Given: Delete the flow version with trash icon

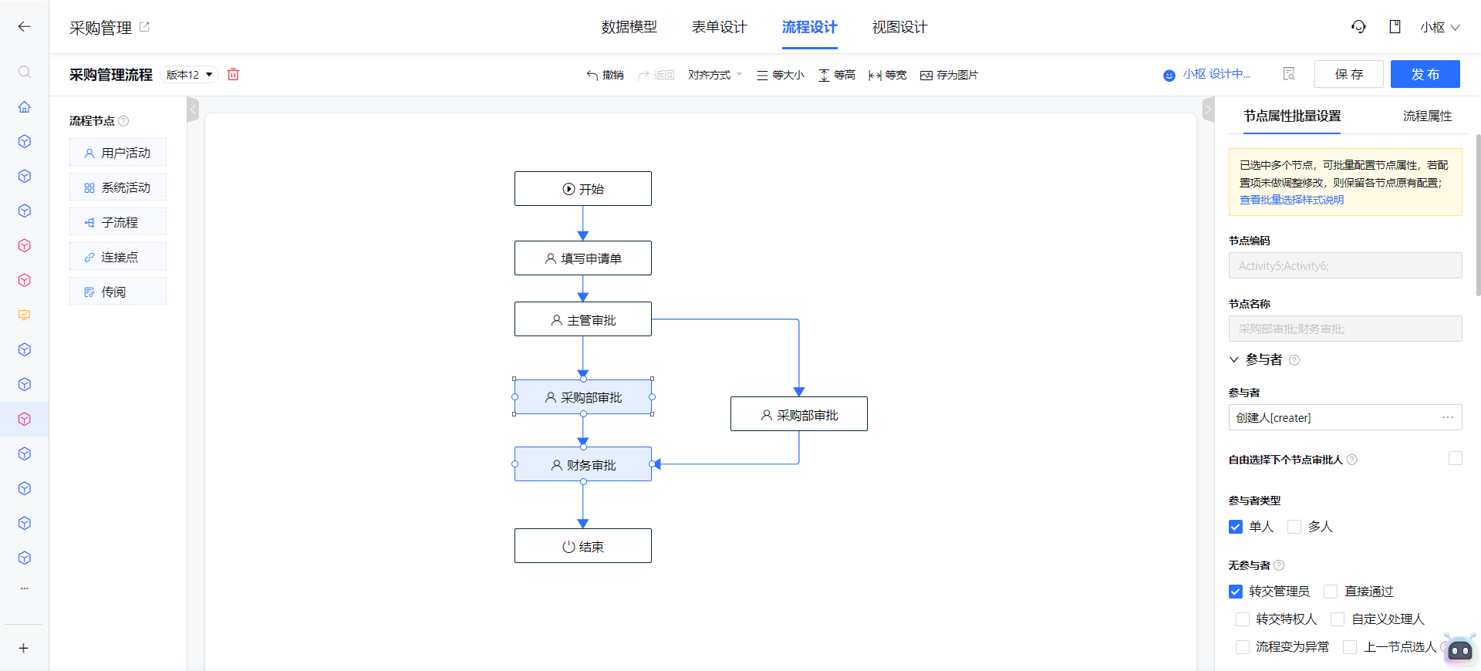Looking at the screenshot, I should click(x=233, y=75).
